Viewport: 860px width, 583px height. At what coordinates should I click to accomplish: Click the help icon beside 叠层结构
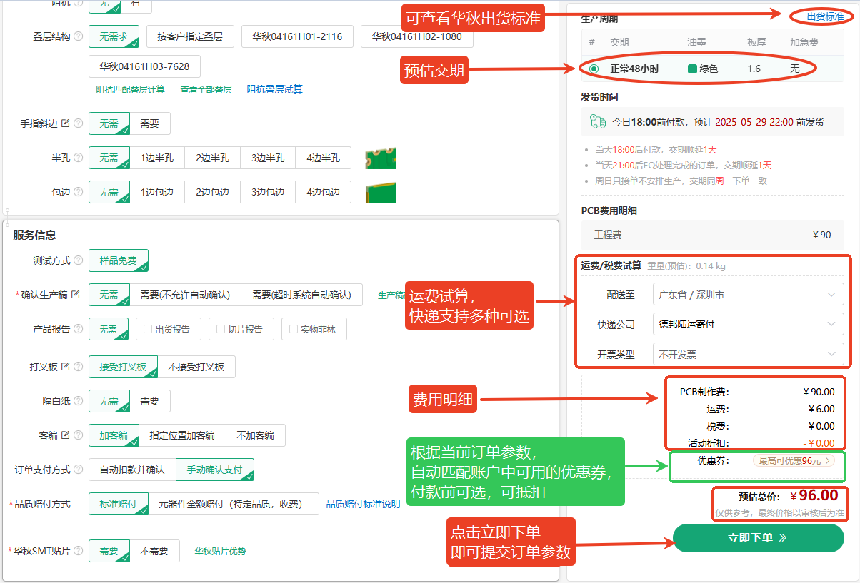79,36
